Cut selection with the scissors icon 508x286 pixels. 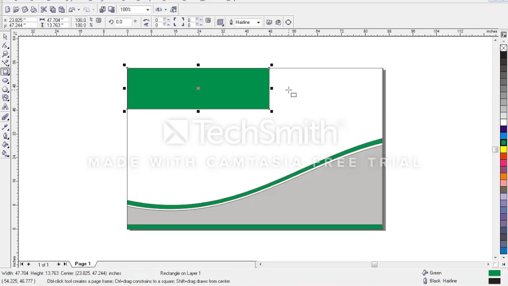44,10
